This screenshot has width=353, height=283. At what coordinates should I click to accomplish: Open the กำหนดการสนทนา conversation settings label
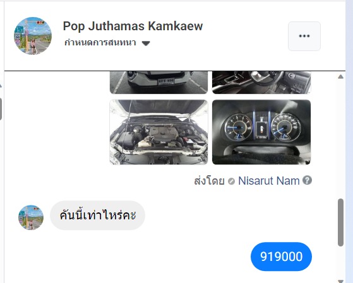100,43
